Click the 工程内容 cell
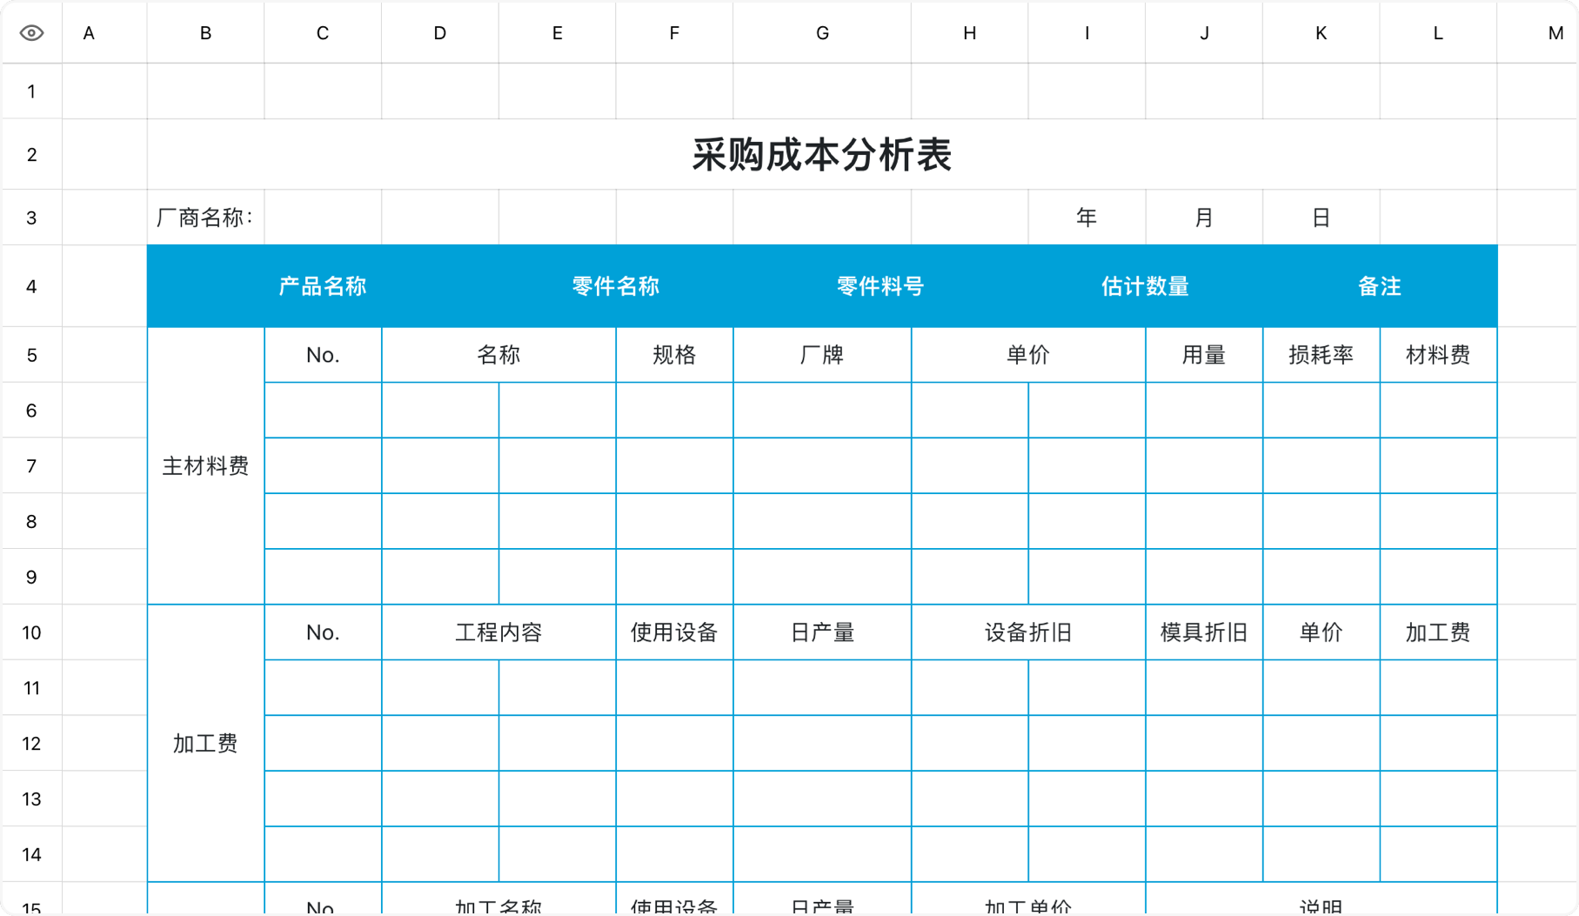Image resolution: width=1579 pixels, height=916 pixels. (x=498, y=632)
